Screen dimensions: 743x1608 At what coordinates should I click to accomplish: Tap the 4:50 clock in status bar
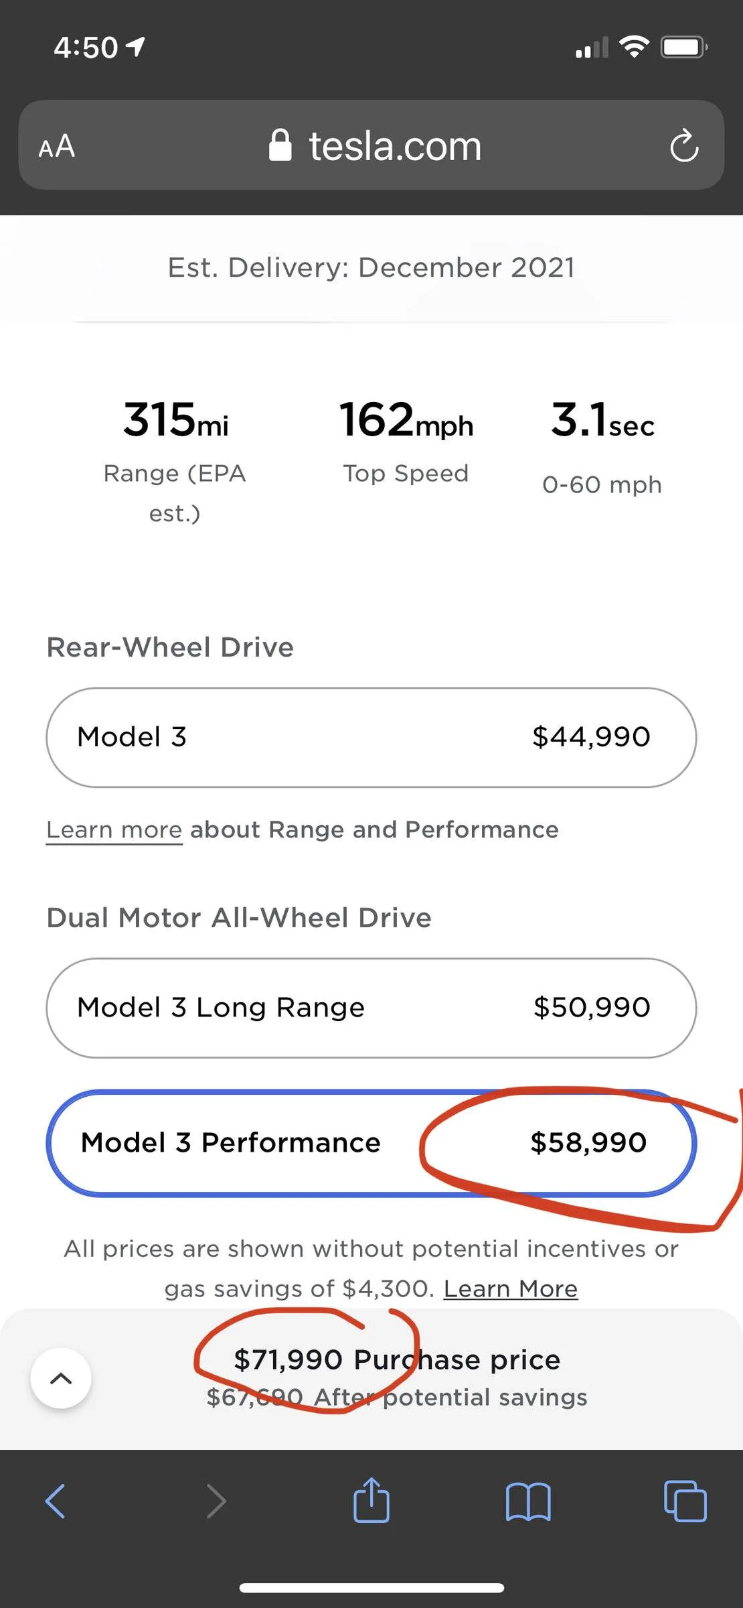click(86, 48)
